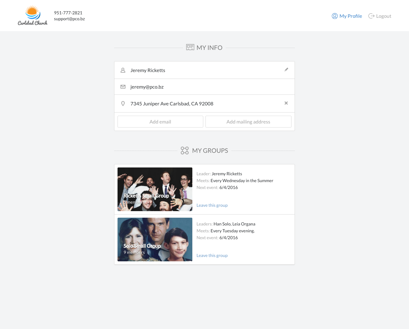Open the Ricketts Small Group photo
Image resolution: width=409 pixels, height=329 pixels.
click(155, 189)
